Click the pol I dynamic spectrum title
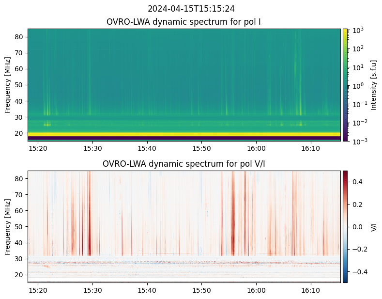This screenshot has height=299, width=382. click(184, 22)
